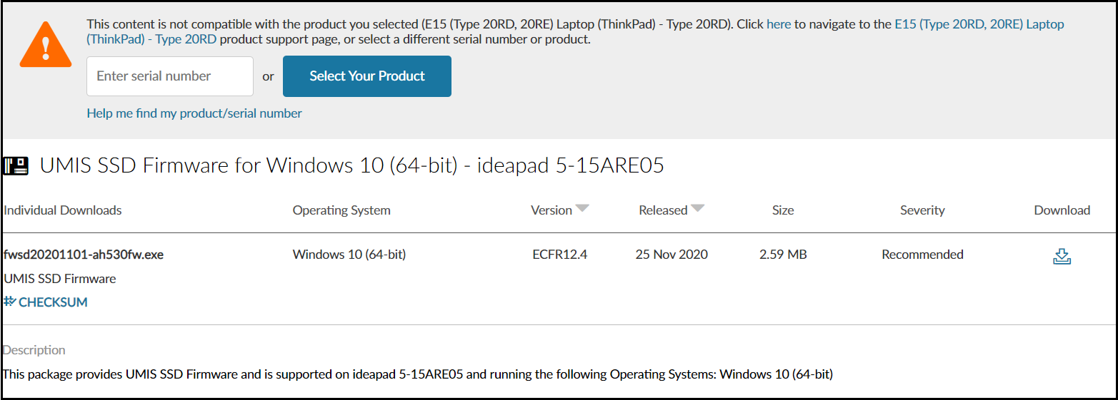
Task: Click the Version column header
Action: pyautogui.click(x=551, y=210)
